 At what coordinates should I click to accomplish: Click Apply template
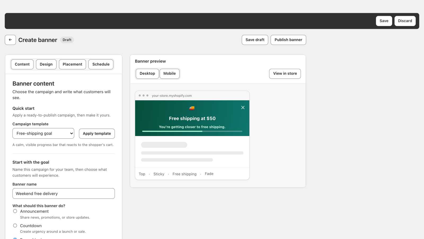[97, 134]
